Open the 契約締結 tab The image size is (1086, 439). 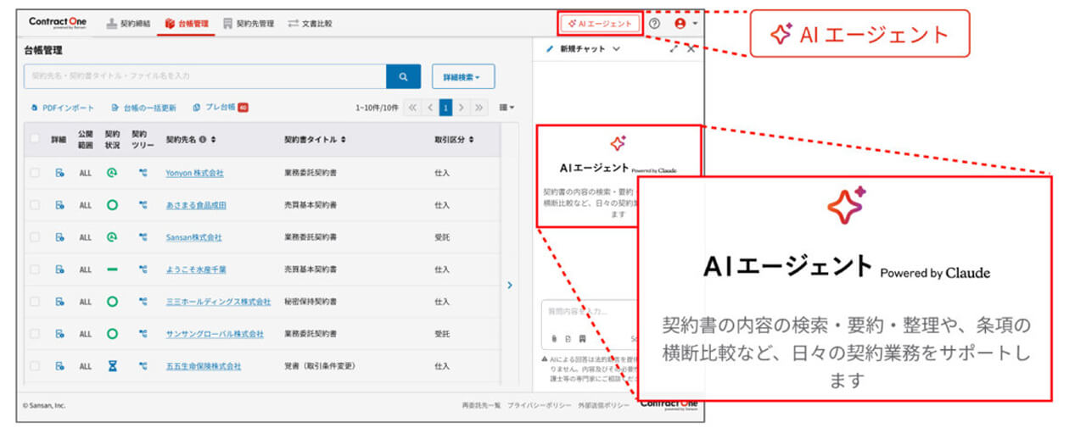pyautogui.click(x=129, y=24)
